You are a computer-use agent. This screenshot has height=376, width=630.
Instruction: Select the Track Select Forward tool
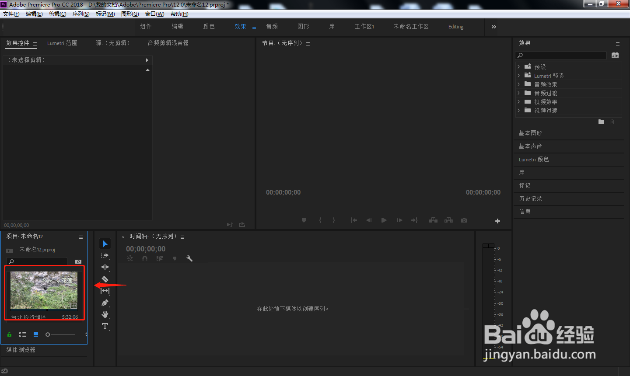point(105,255)
